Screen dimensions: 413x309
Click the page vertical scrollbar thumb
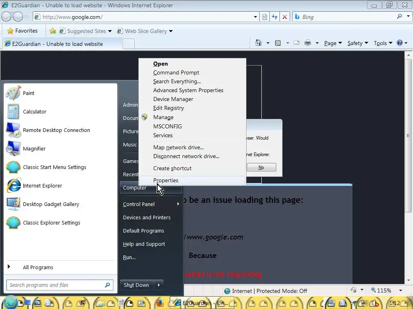coord(408,136)
